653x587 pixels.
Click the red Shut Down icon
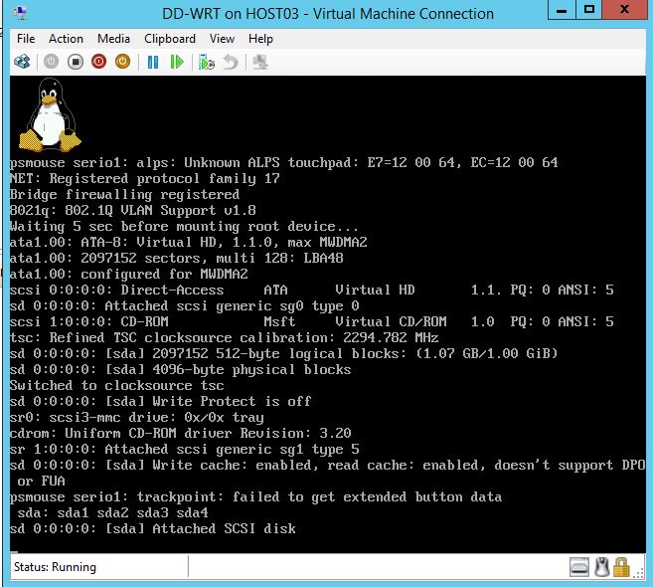click(x=98, y=62)
